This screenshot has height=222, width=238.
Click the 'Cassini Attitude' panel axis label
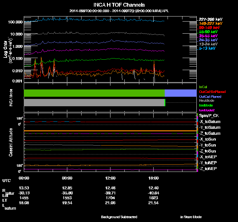10,142
